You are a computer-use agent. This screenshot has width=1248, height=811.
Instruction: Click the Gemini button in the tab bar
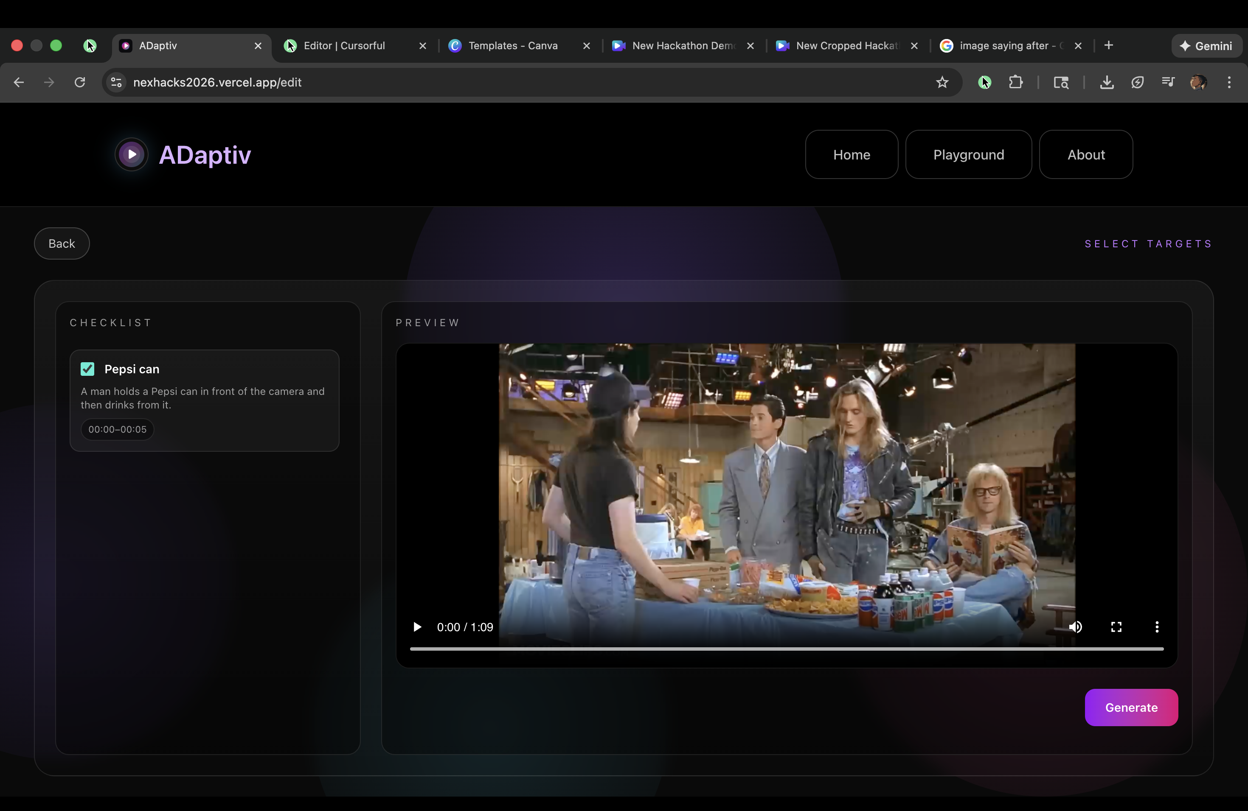[1206, 45]
